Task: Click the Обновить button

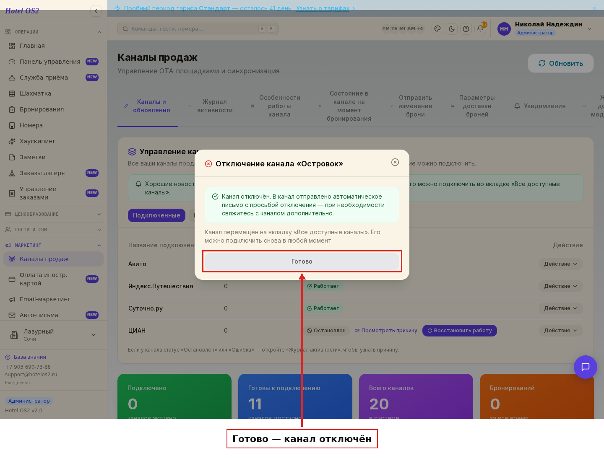Action: click(x=561, y=63)
